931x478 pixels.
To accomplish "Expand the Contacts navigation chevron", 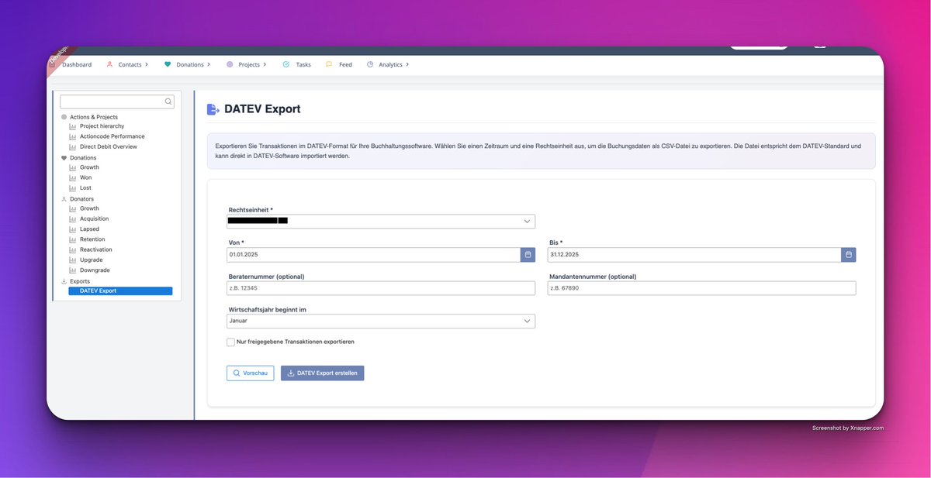I will tap(146, 64).
